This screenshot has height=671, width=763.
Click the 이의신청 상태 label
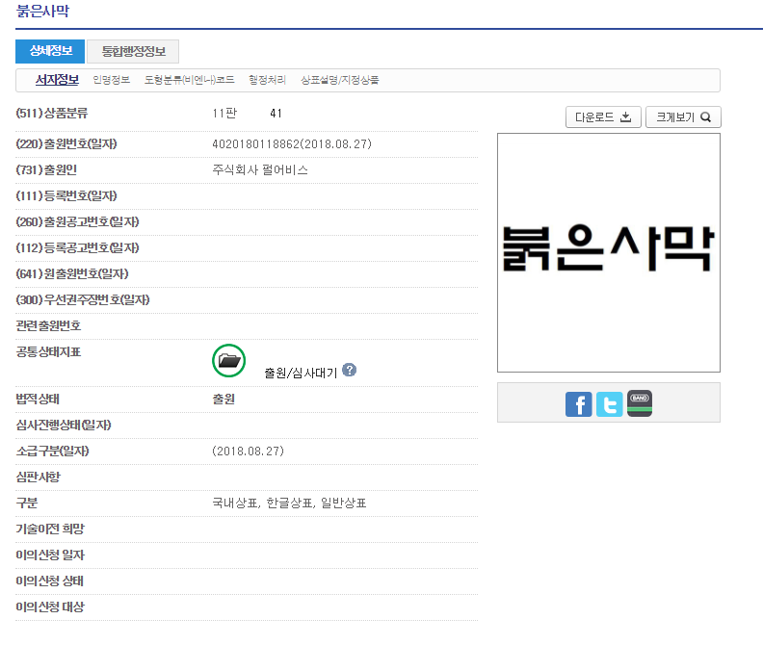(x=50, y=581)
